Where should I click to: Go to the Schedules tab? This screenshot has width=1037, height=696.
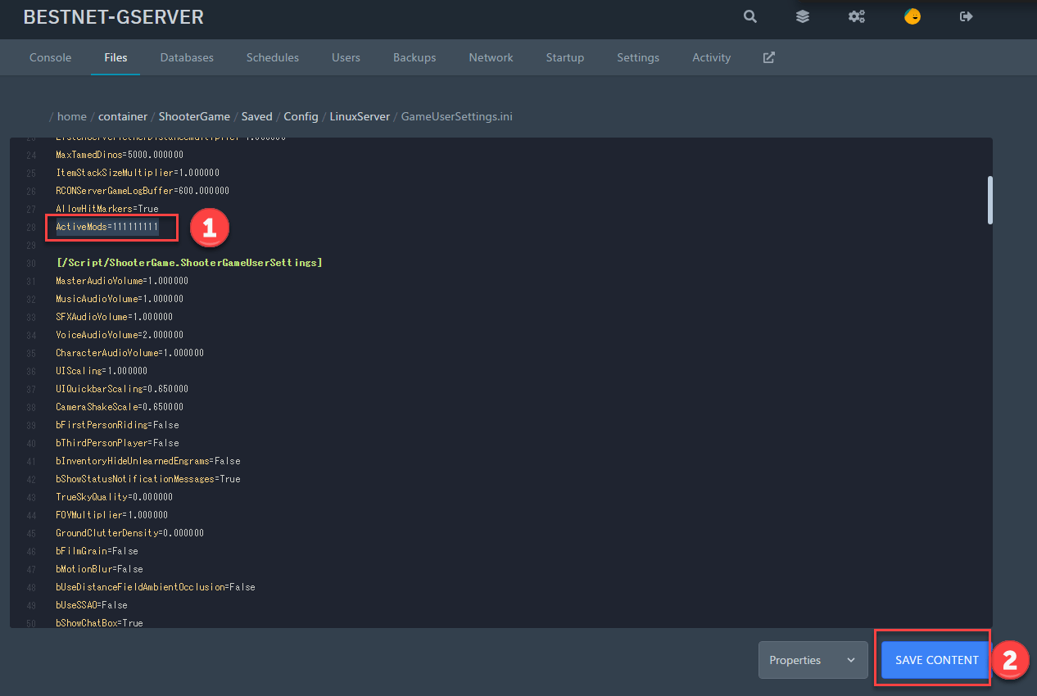(x=272, y=57)
